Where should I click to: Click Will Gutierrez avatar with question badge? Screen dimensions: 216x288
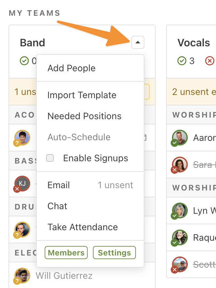point(22,276)
